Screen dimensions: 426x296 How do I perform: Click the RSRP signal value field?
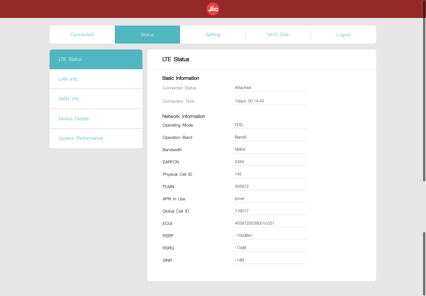click(268, 236)
